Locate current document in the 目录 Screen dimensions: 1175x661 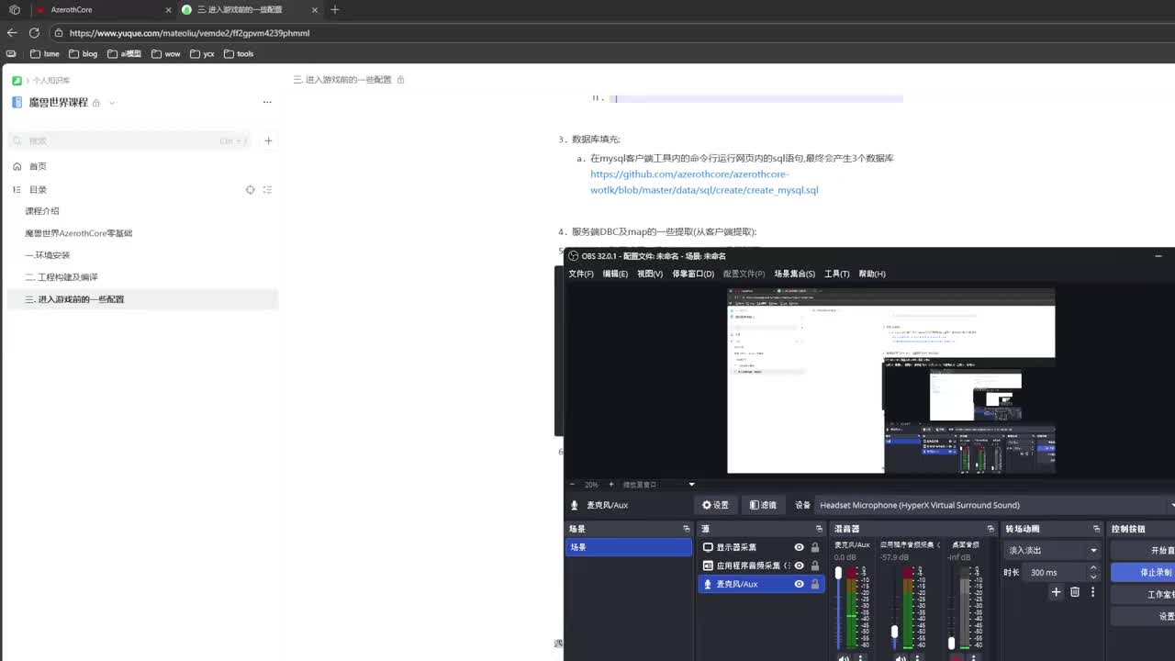click(250, 189)
